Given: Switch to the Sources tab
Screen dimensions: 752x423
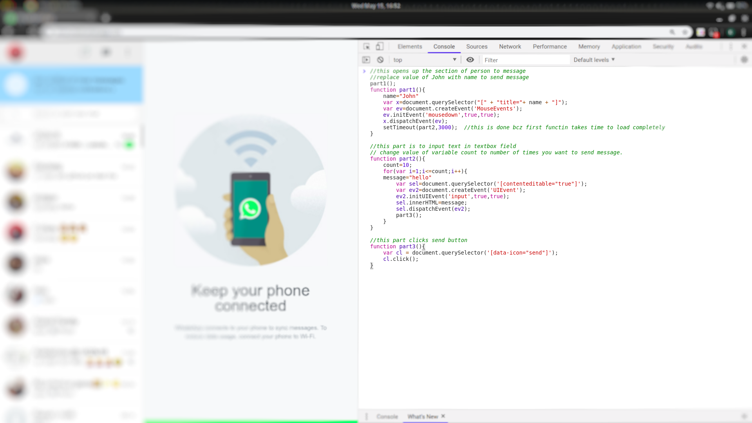Looking at the screenshot, I should coord(477,47).
